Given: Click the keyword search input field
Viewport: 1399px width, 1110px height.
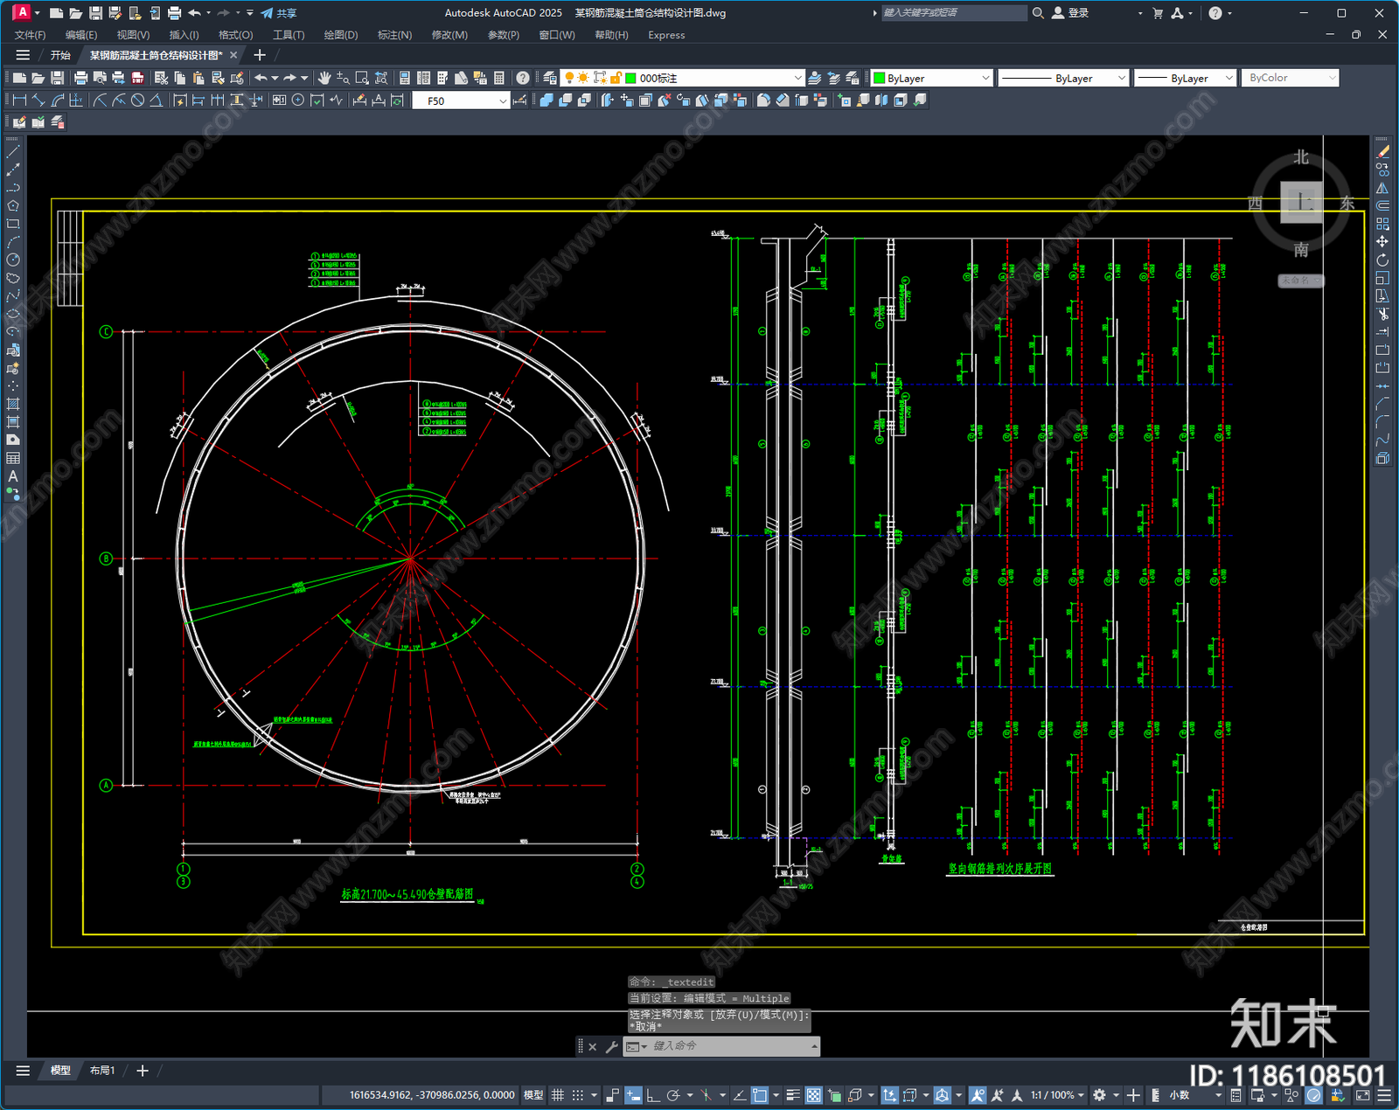Looking at the screenshot, I should pyautogui.click(x=954, y=13).
